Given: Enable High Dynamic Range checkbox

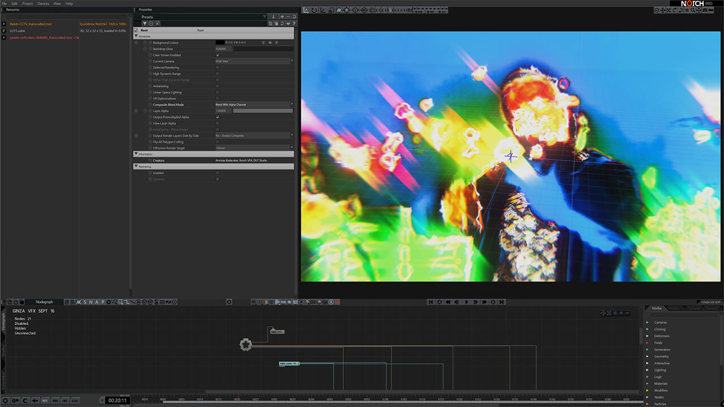Looking at the screenshot, I should click(x=217, y=73).
